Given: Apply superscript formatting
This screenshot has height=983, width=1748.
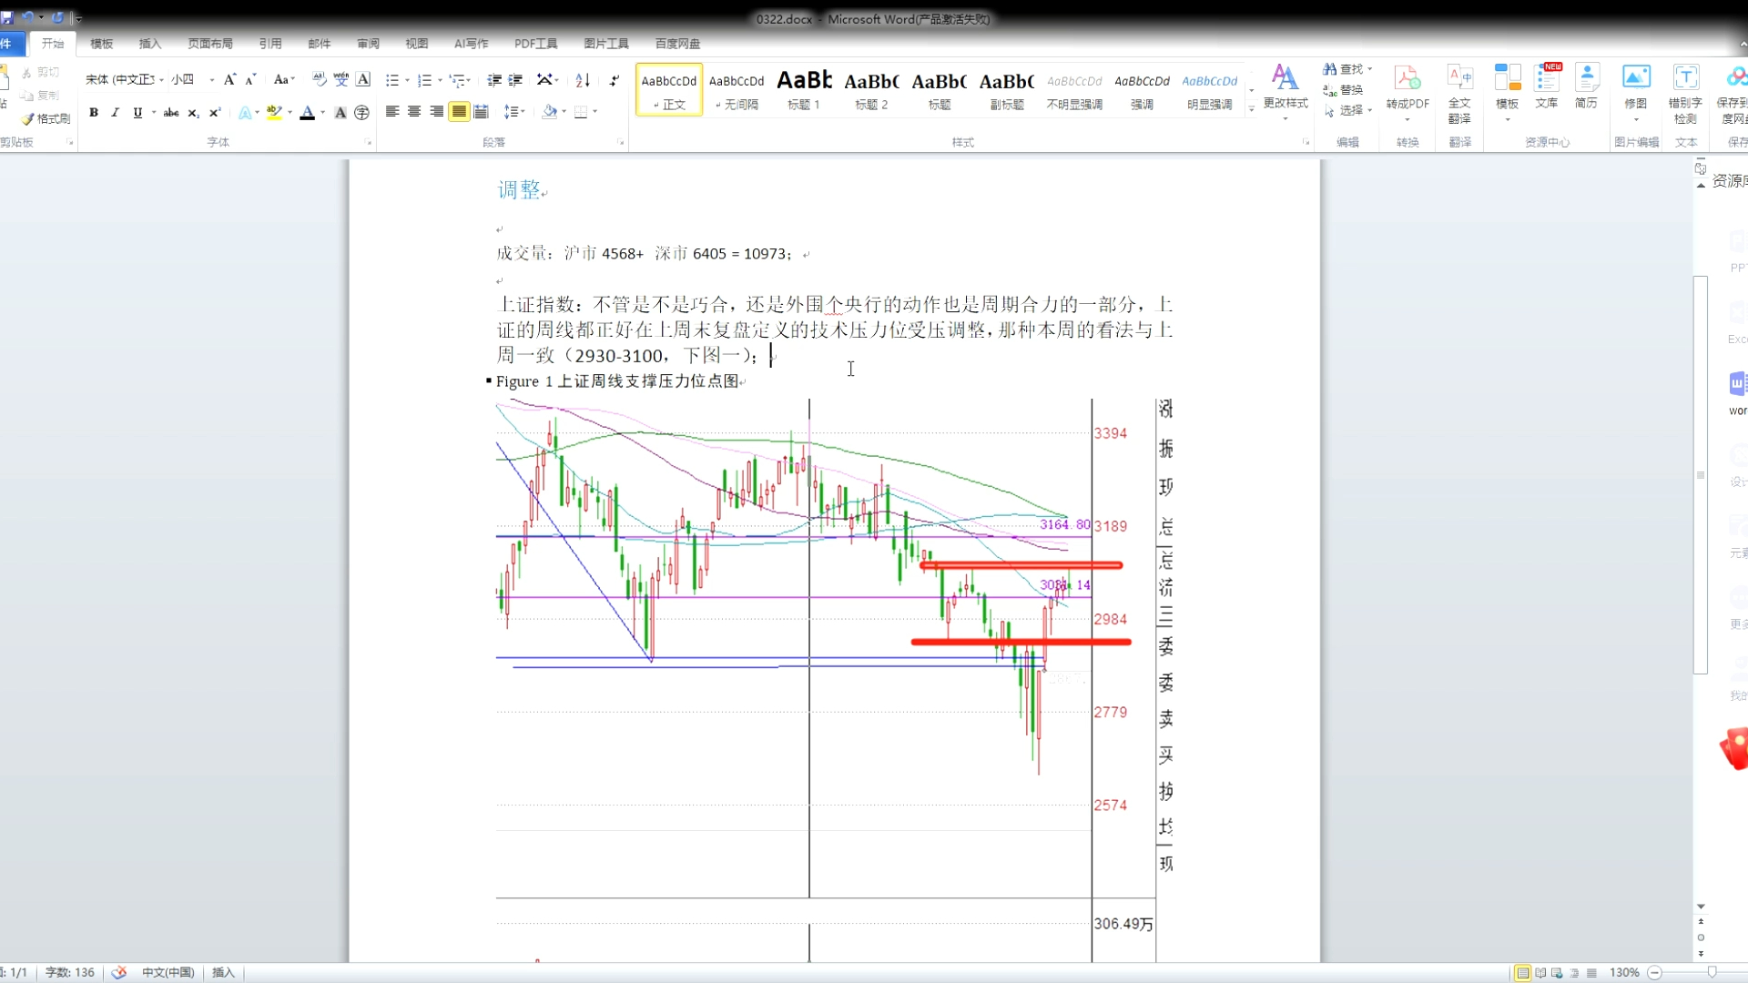Looking at the screenshot, I should click(x=215, y=113).
